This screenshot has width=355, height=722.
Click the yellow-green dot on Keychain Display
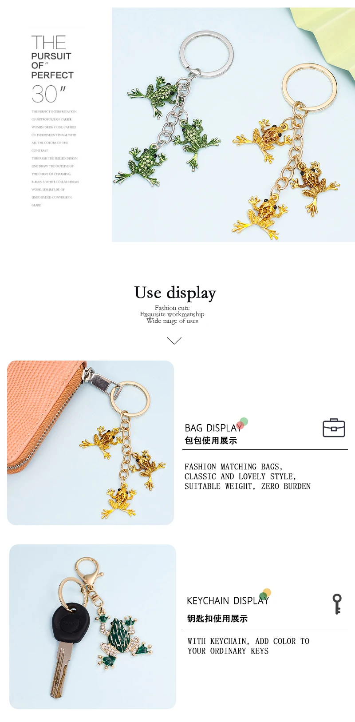(265, 594)
